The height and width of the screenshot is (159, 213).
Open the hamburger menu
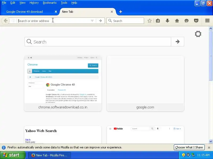click(207, 21)
